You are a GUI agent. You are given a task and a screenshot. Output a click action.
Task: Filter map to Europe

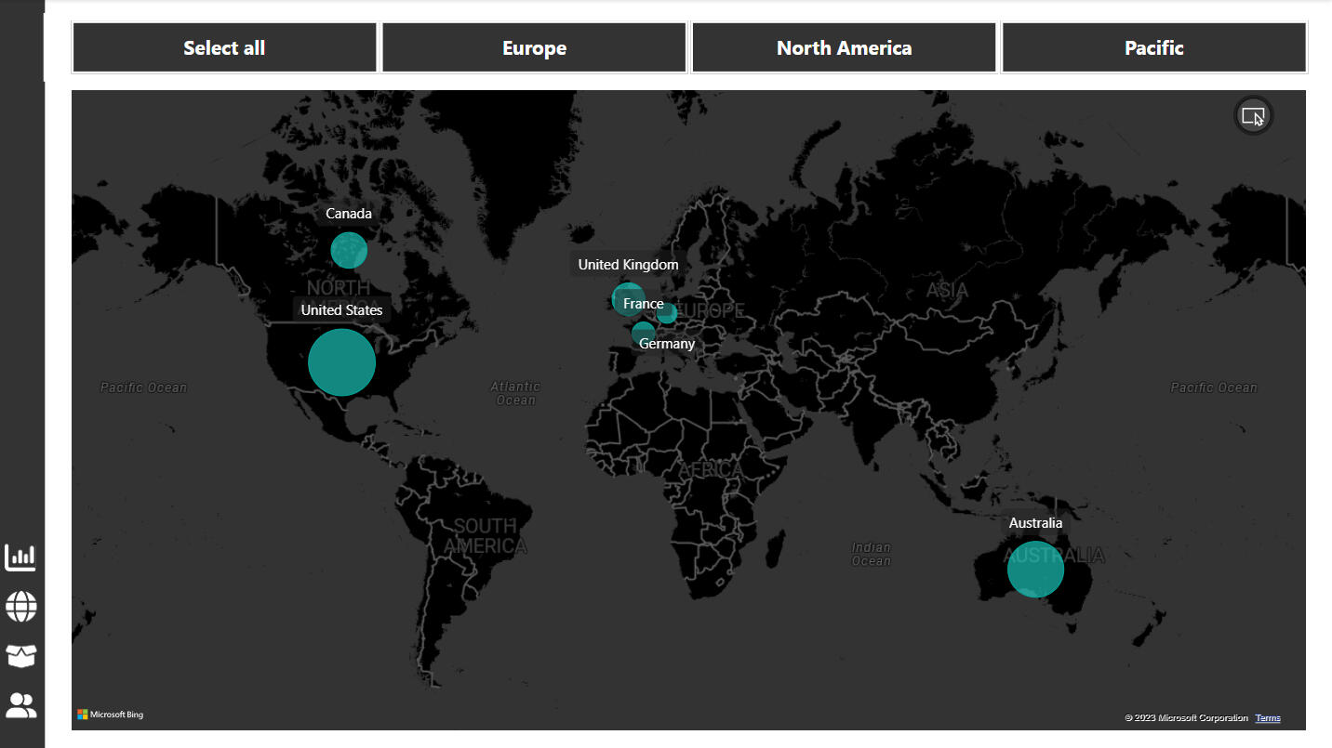click(x=534, y=47)
